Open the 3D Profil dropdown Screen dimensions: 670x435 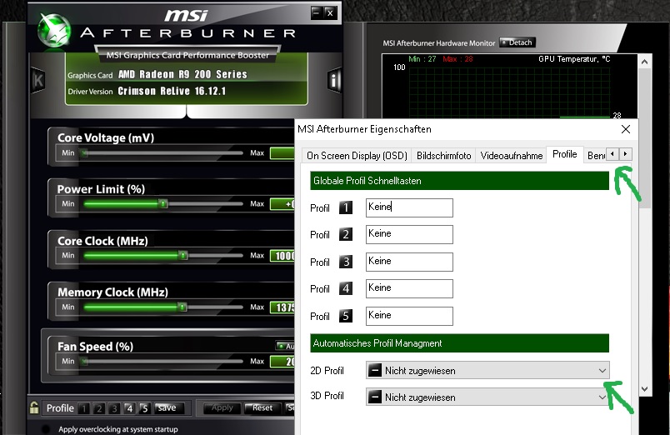[487, 397]
